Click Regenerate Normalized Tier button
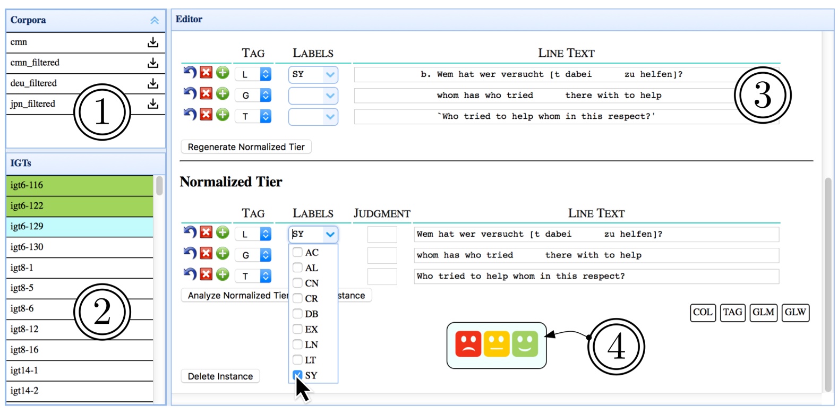 [246, 147]
